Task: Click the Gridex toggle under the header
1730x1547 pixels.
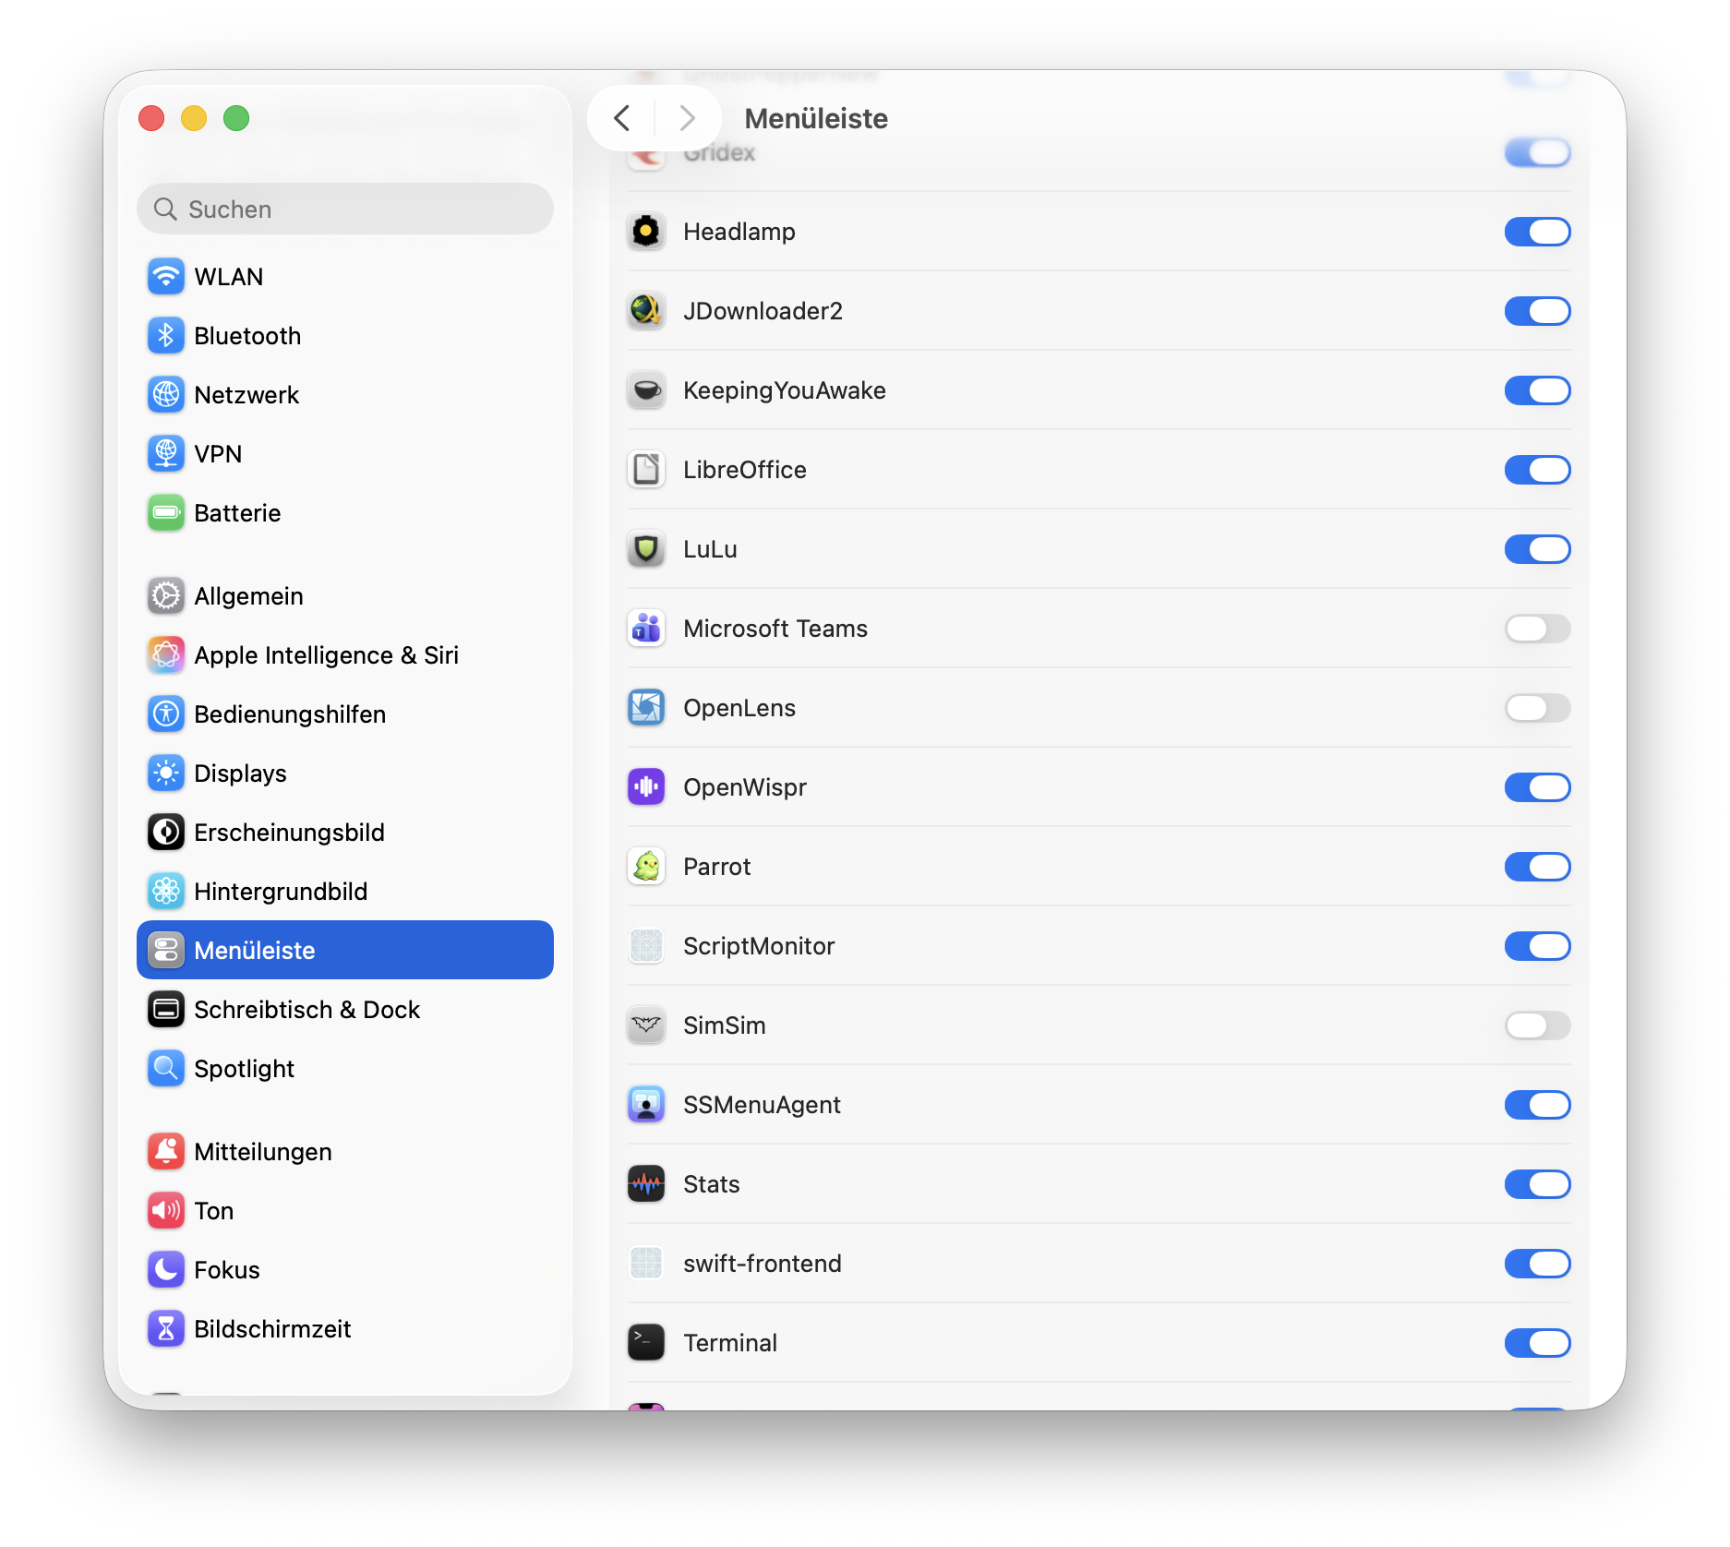Action: (1538, 152)
